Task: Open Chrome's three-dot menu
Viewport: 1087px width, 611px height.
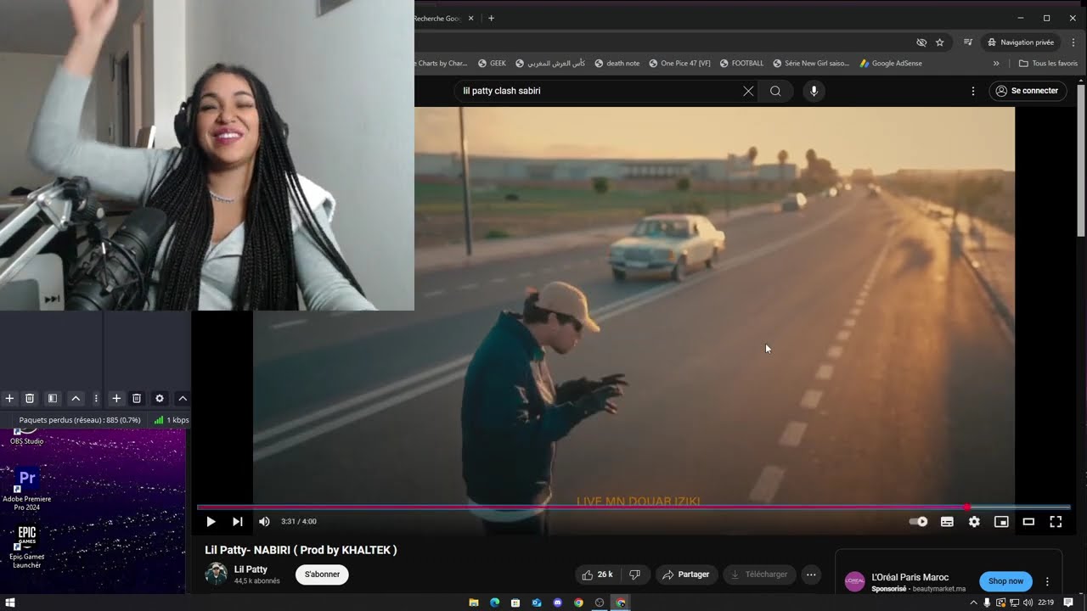Action: point(1073,42)
